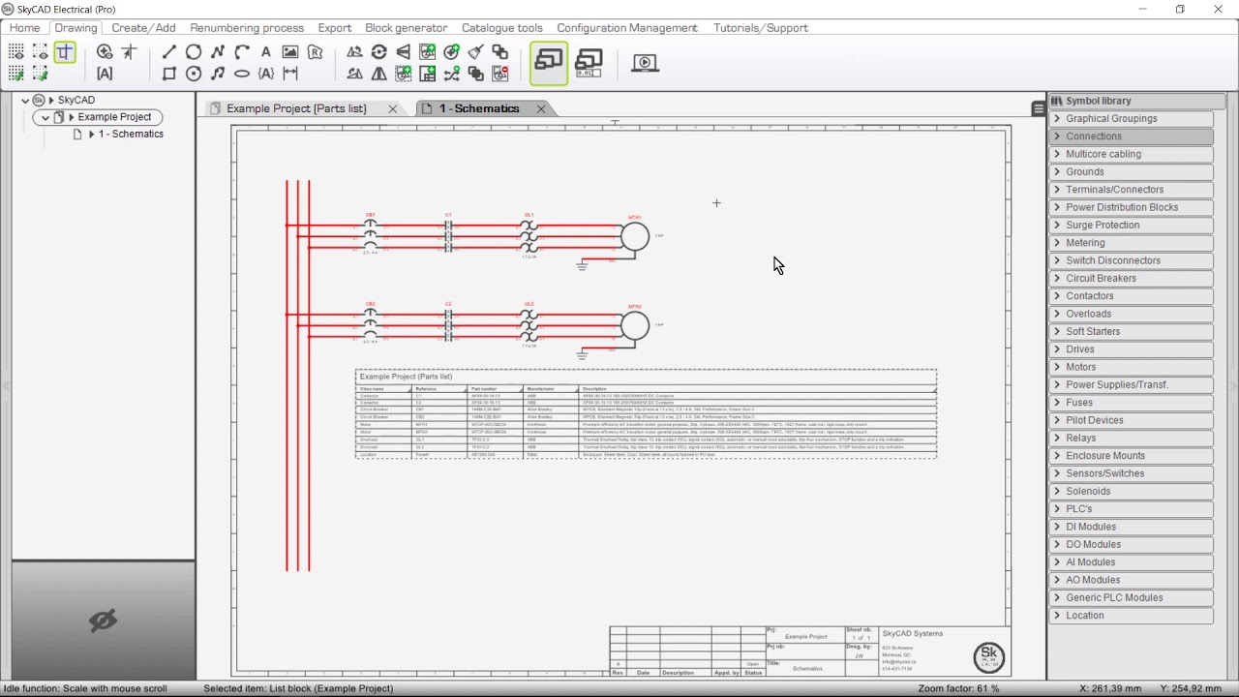Close the 1 - Schematics tab
This screenshot has width=1239, height=697.
point(541,108)
